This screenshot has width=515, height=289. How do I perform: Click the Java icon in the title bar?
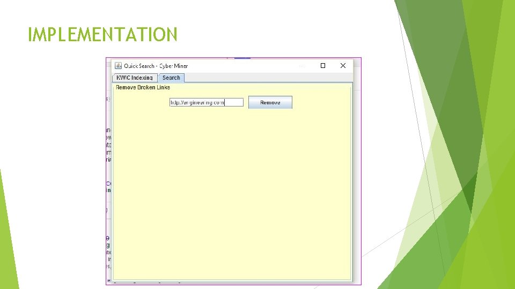pos(118,66)
